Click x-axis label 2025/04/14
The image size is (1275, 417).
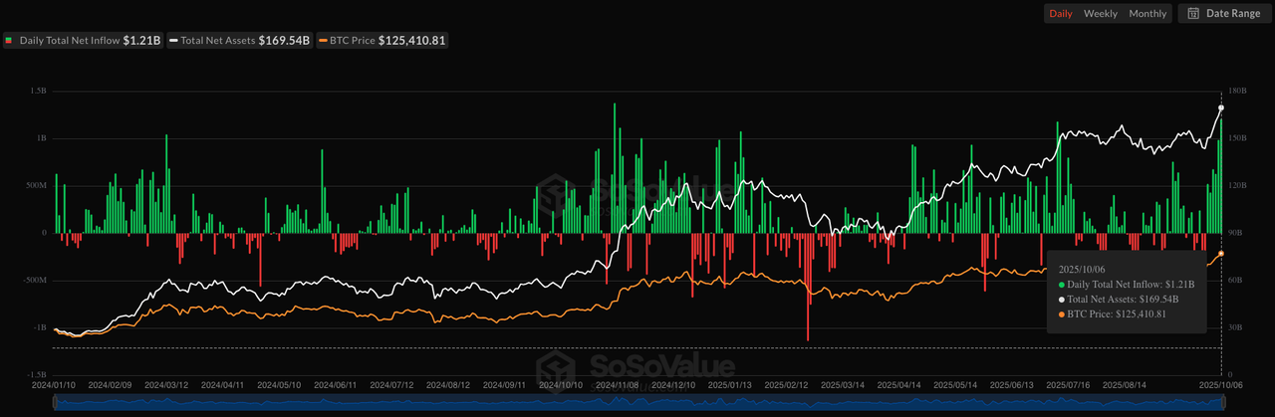(x=899, y=384)
